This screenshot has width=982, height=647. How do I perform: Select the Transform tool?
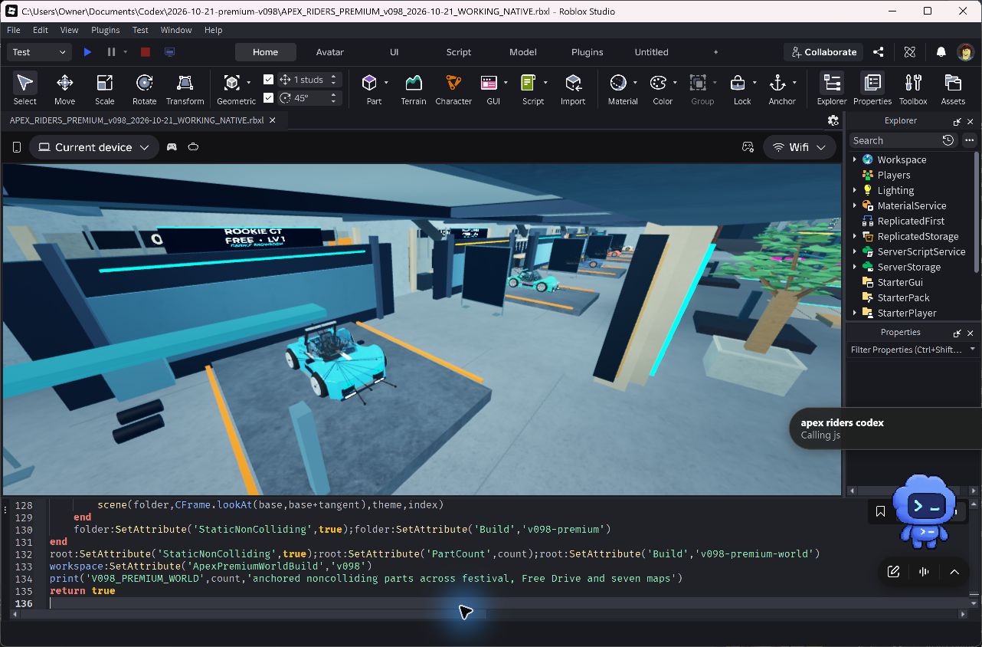[x=185, y=89]
